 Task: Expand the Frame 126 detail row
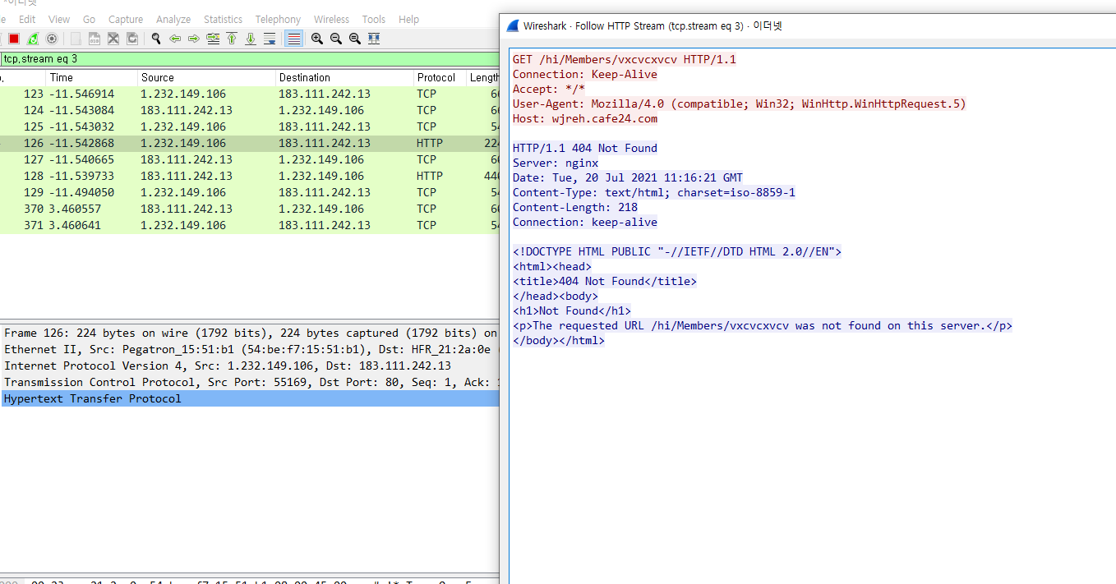(x=250, y=333)
